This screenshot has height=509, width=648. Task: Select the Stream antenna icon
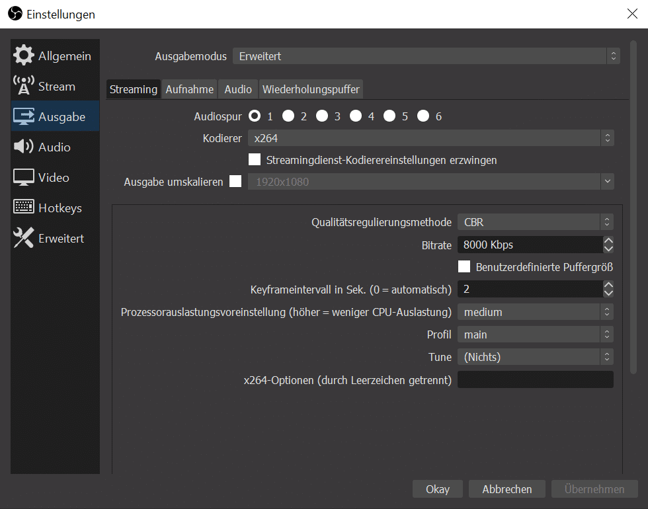pos(24,87)
